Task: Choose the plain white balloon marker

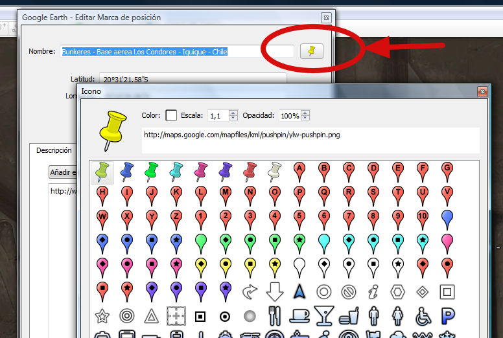Action: tap(299, 268)
